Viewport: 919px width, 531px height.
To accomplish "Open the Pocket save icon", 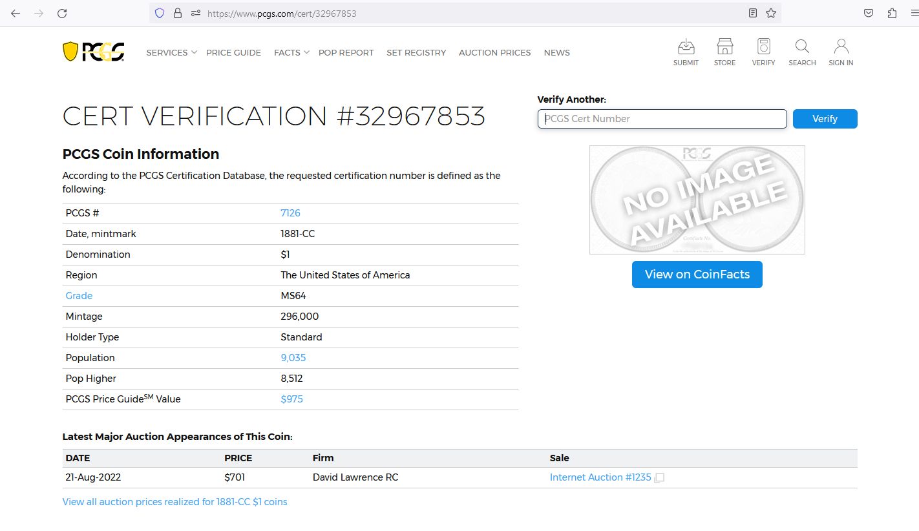I will pos(869,13).
